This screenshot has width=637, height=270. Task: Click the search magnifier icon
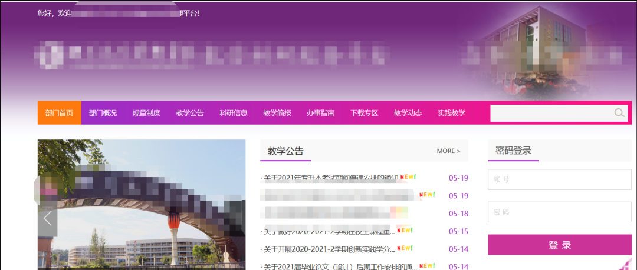pyautogui.click(x=619, y=113)
